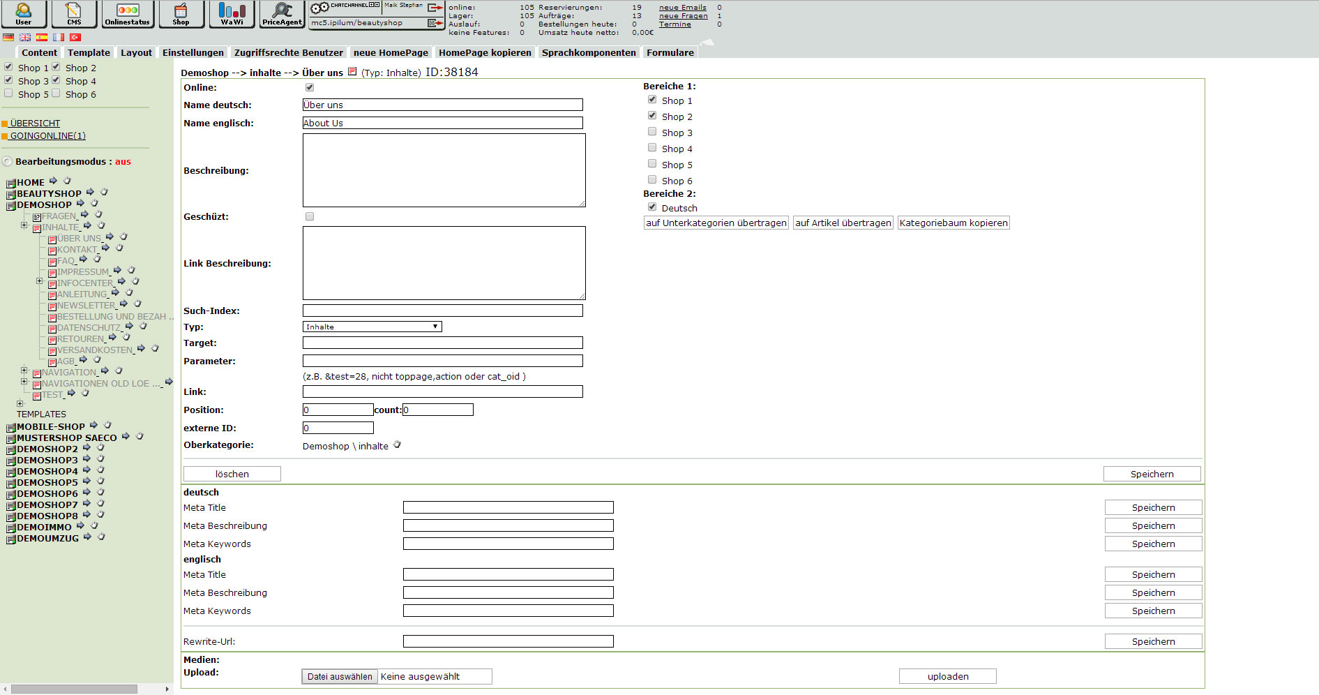Click the blue arrow next to KONTAKT
This screenshot has height=695, width=1319.
(105, 248)
